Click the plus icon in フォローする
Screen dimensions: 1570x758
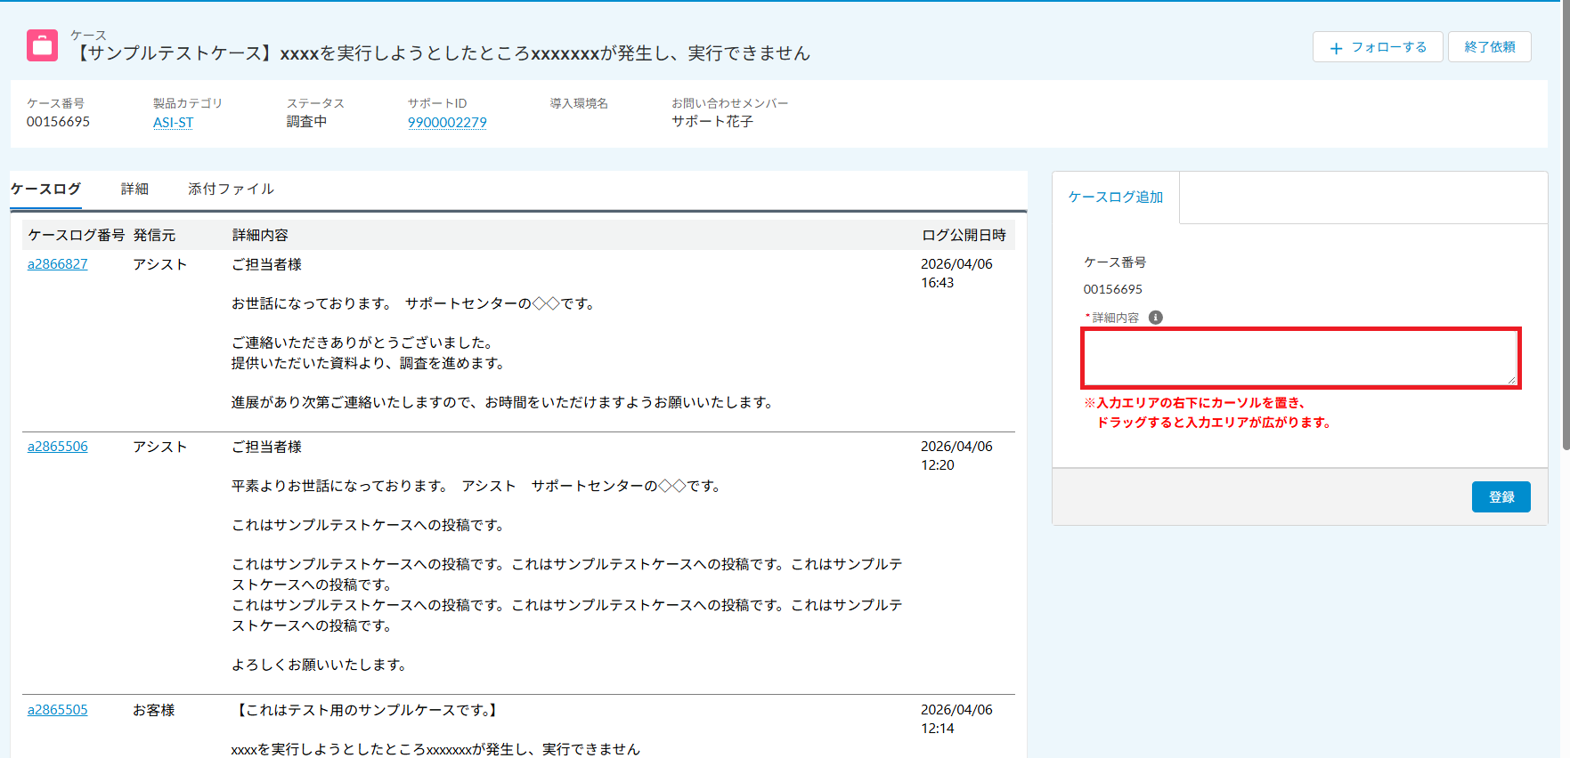pyautogui.click(x=1336, y=48)
